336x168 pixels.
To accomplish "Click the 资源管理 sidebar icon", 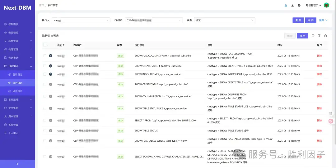I will point(6,33).
